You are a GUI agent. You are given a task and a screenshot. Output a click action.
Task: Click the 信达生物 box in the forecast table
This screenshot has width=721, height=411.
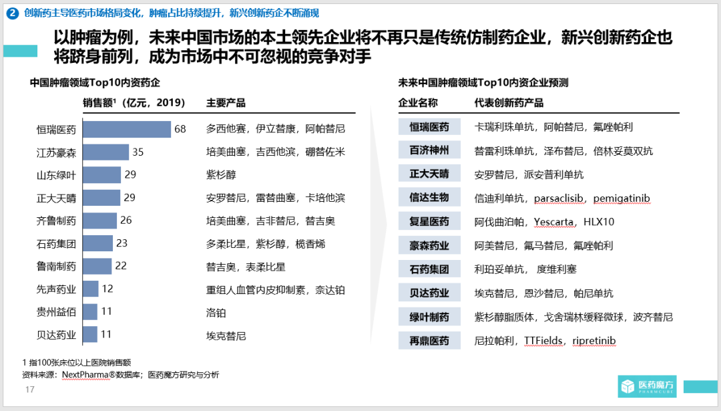(x=429, y=198)
